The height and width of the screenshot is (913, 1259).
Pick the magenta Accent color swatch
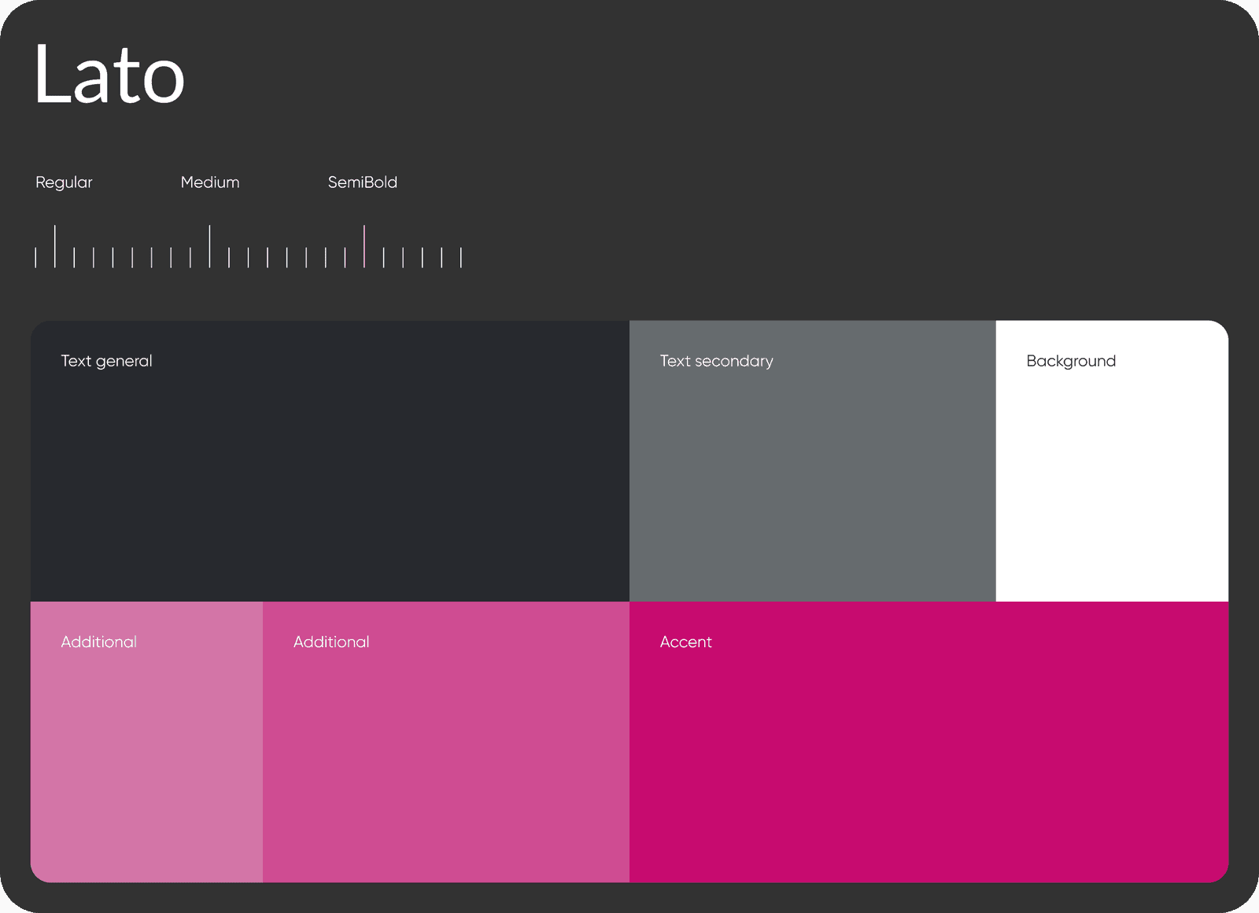(929, 755)
